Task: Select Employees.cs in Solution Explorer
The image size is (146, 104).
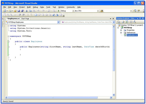Action: [x=132, y=35]
